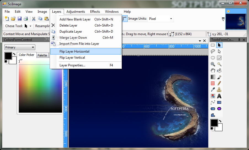
Task: Switch to the Color Picker tab
Action: pyautogui.click(x=26, y=55)
